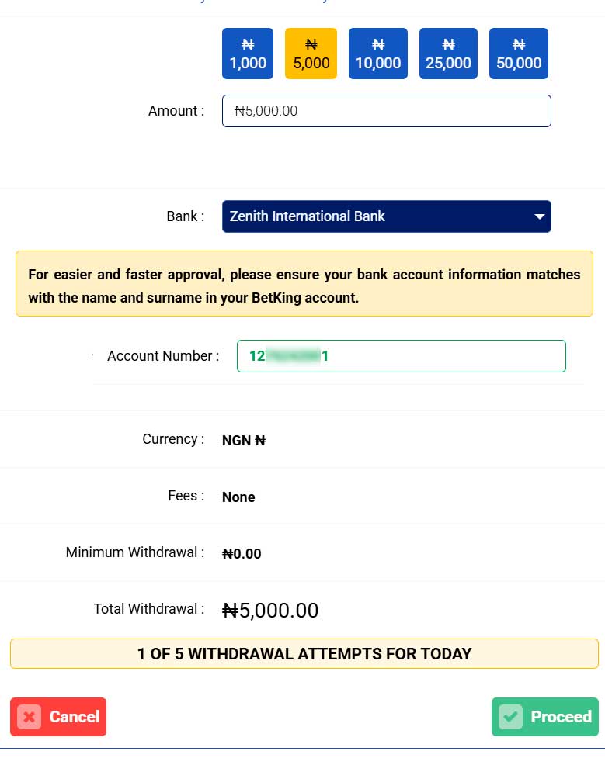Click the yellow bank info notice
This screenshot has width=605, height=758.
click(304, 283)
